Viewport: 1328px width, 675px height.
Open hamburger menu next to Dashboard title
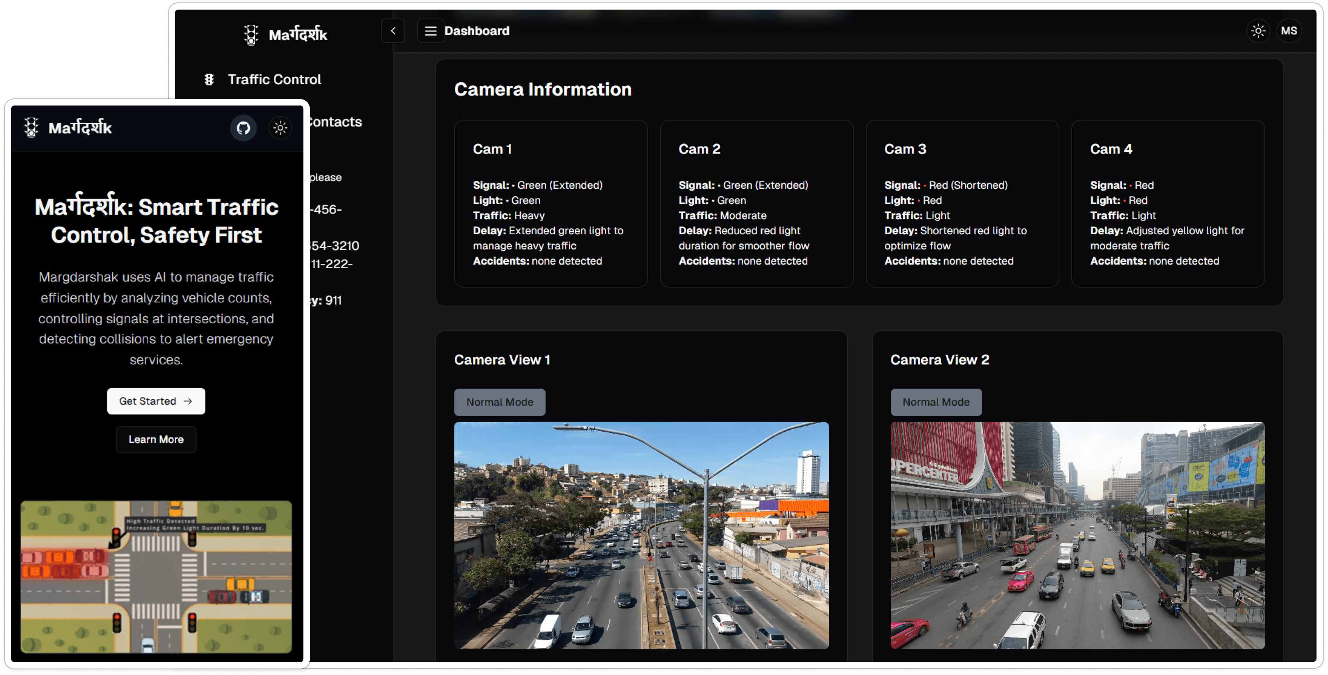pos(430,31)
